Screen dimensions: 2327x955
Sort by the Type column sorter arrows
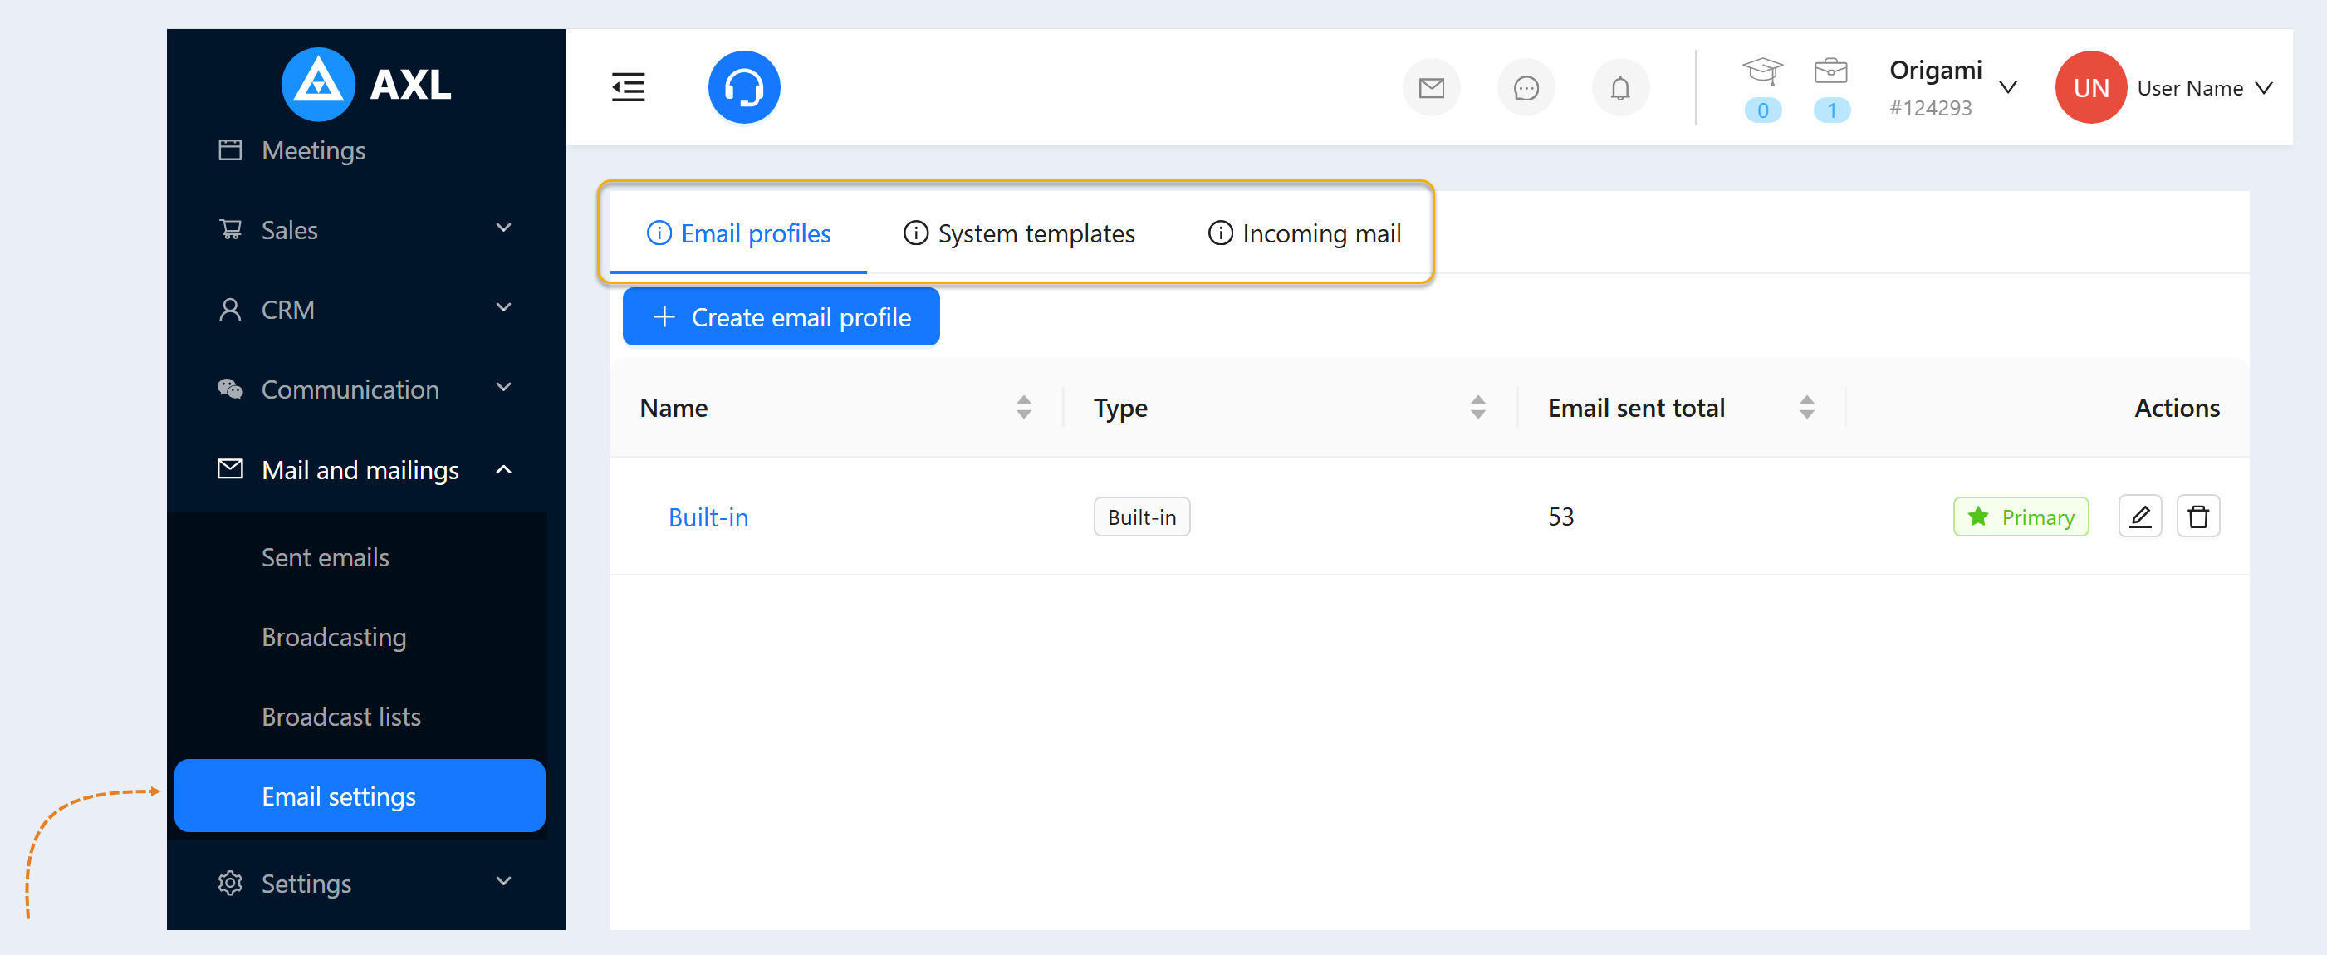(1478, 408)
